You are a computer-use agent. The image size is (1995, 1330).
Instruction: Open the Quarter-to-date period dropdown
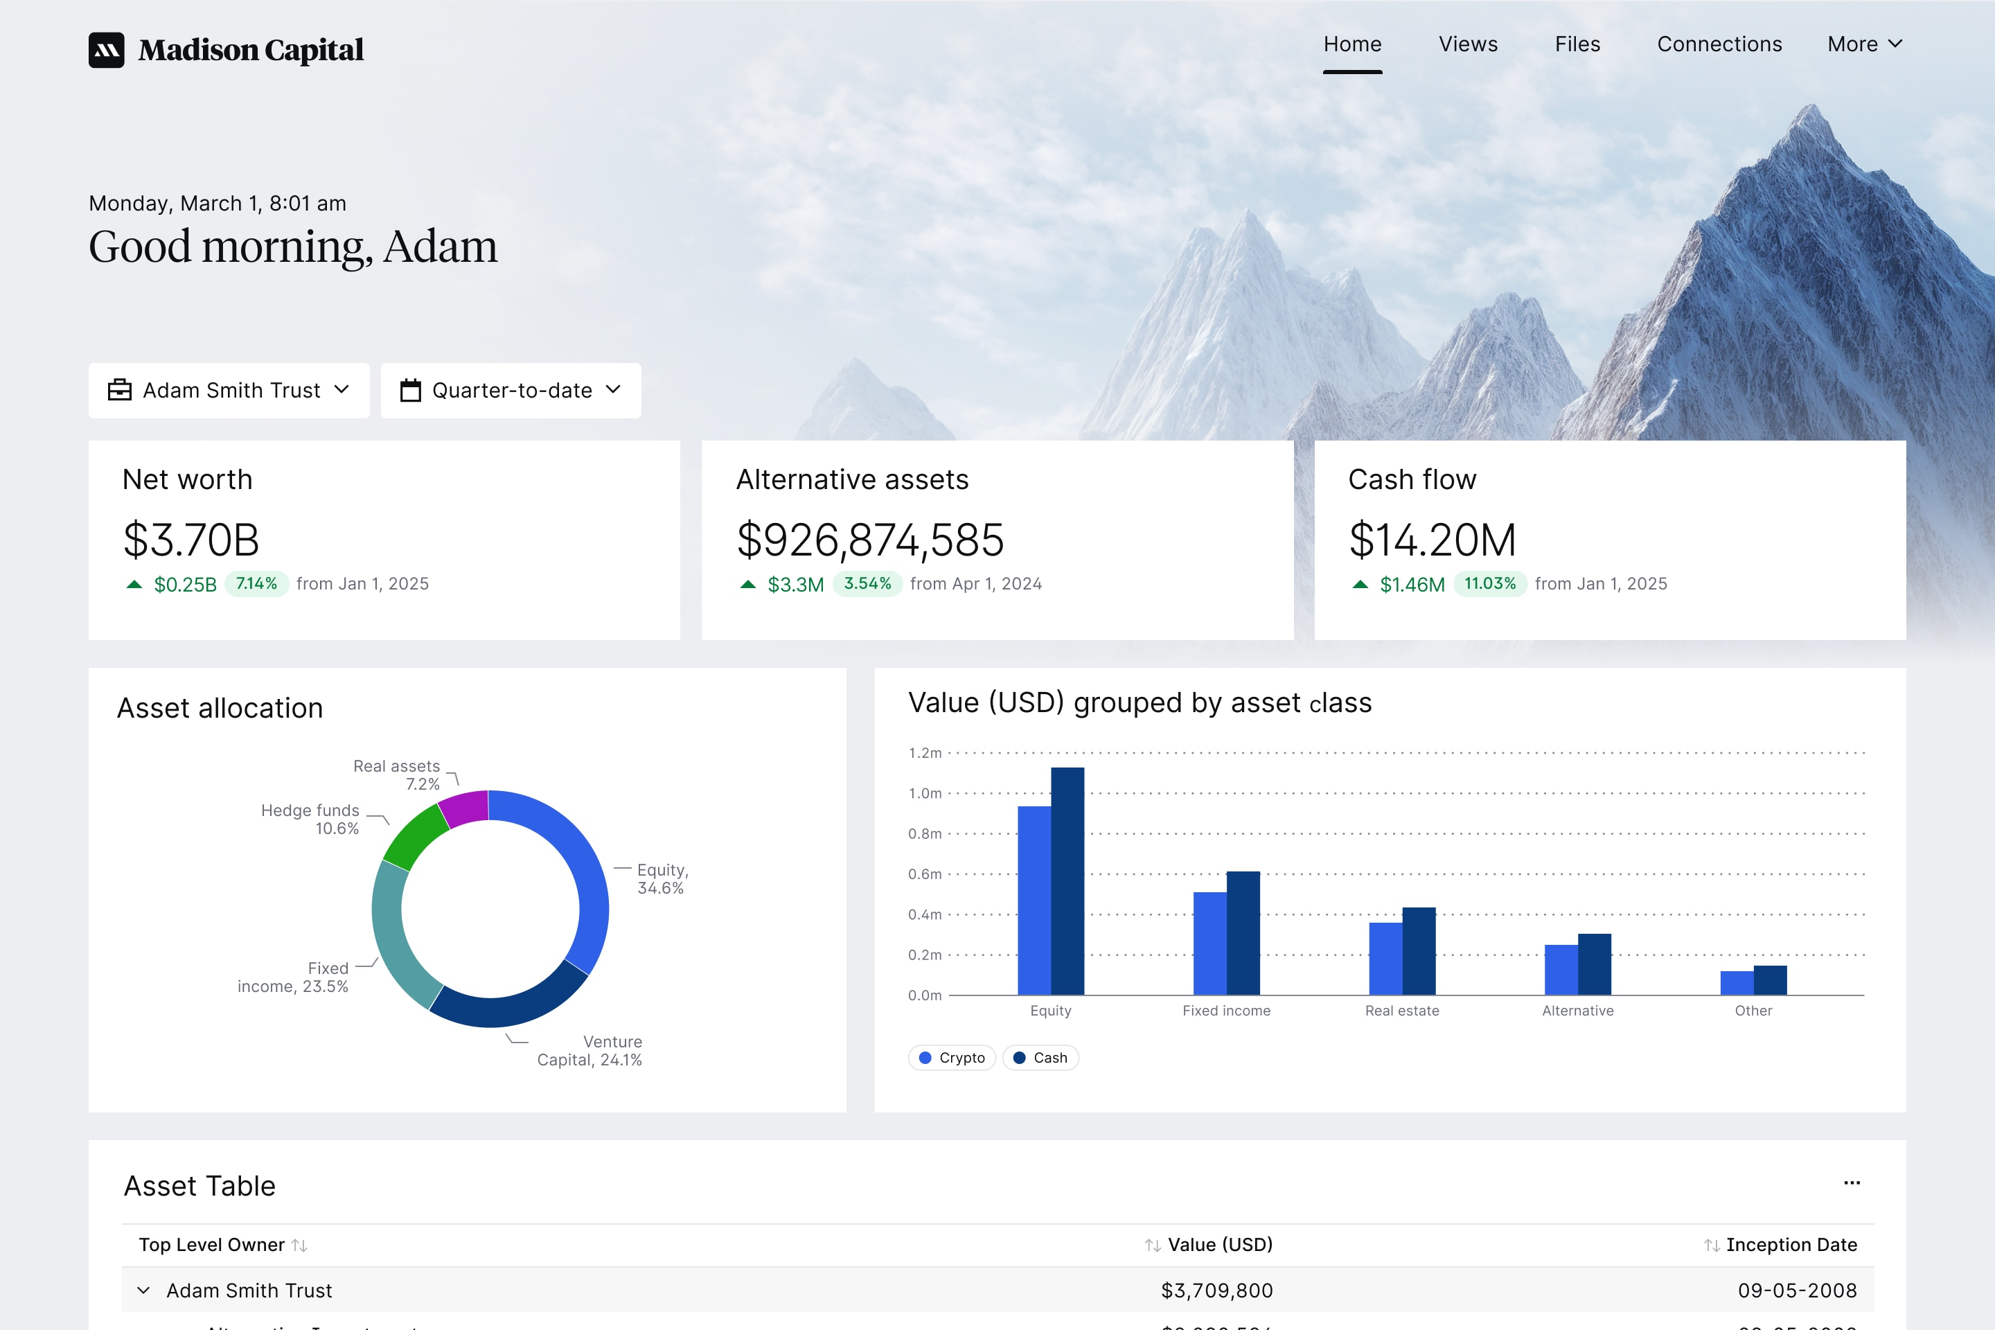click(x=511, y=390)
